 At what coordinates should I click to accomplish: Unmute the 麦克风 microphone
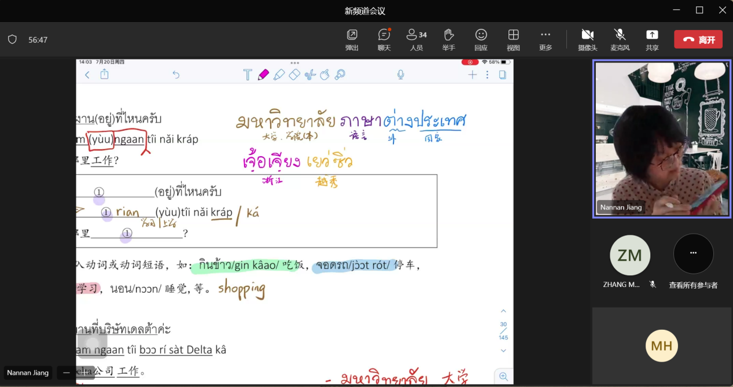[620, 39]
